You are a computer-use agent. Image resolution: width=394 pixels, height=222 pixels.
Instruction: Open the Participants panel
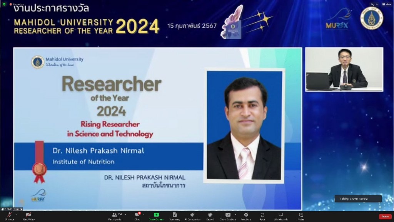coord(115,216)
